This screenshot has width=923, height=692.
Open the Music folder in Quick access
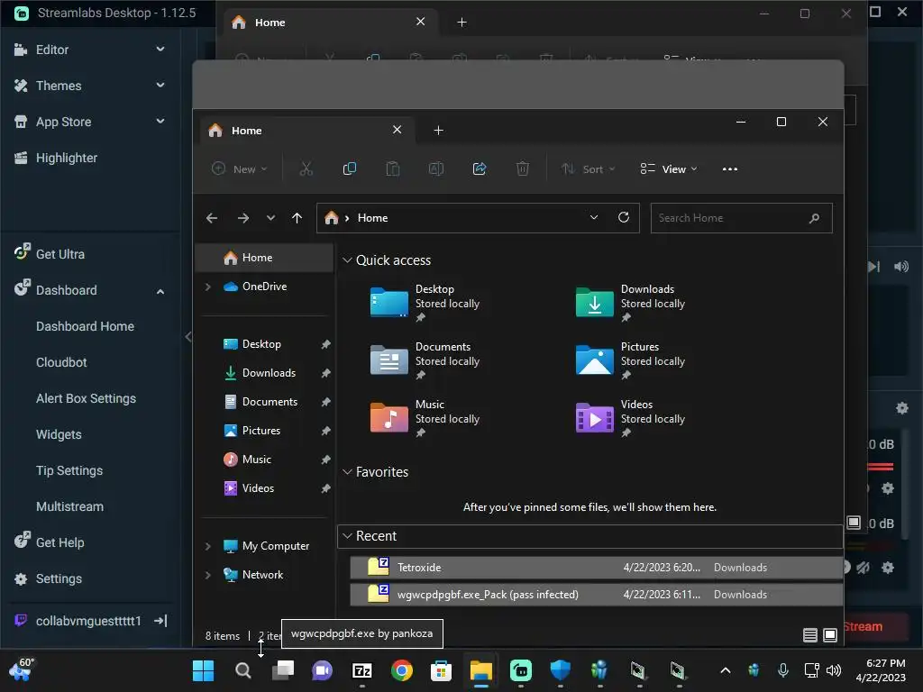point(426,418)
